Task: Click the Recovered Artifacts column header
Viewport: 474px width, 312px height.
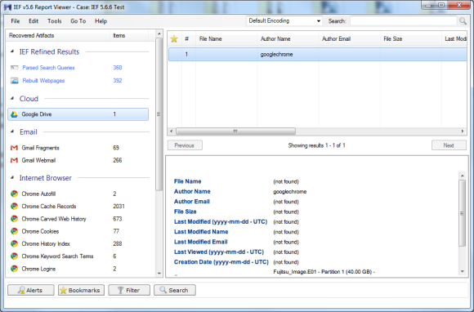Action: (x=58, y=35)
